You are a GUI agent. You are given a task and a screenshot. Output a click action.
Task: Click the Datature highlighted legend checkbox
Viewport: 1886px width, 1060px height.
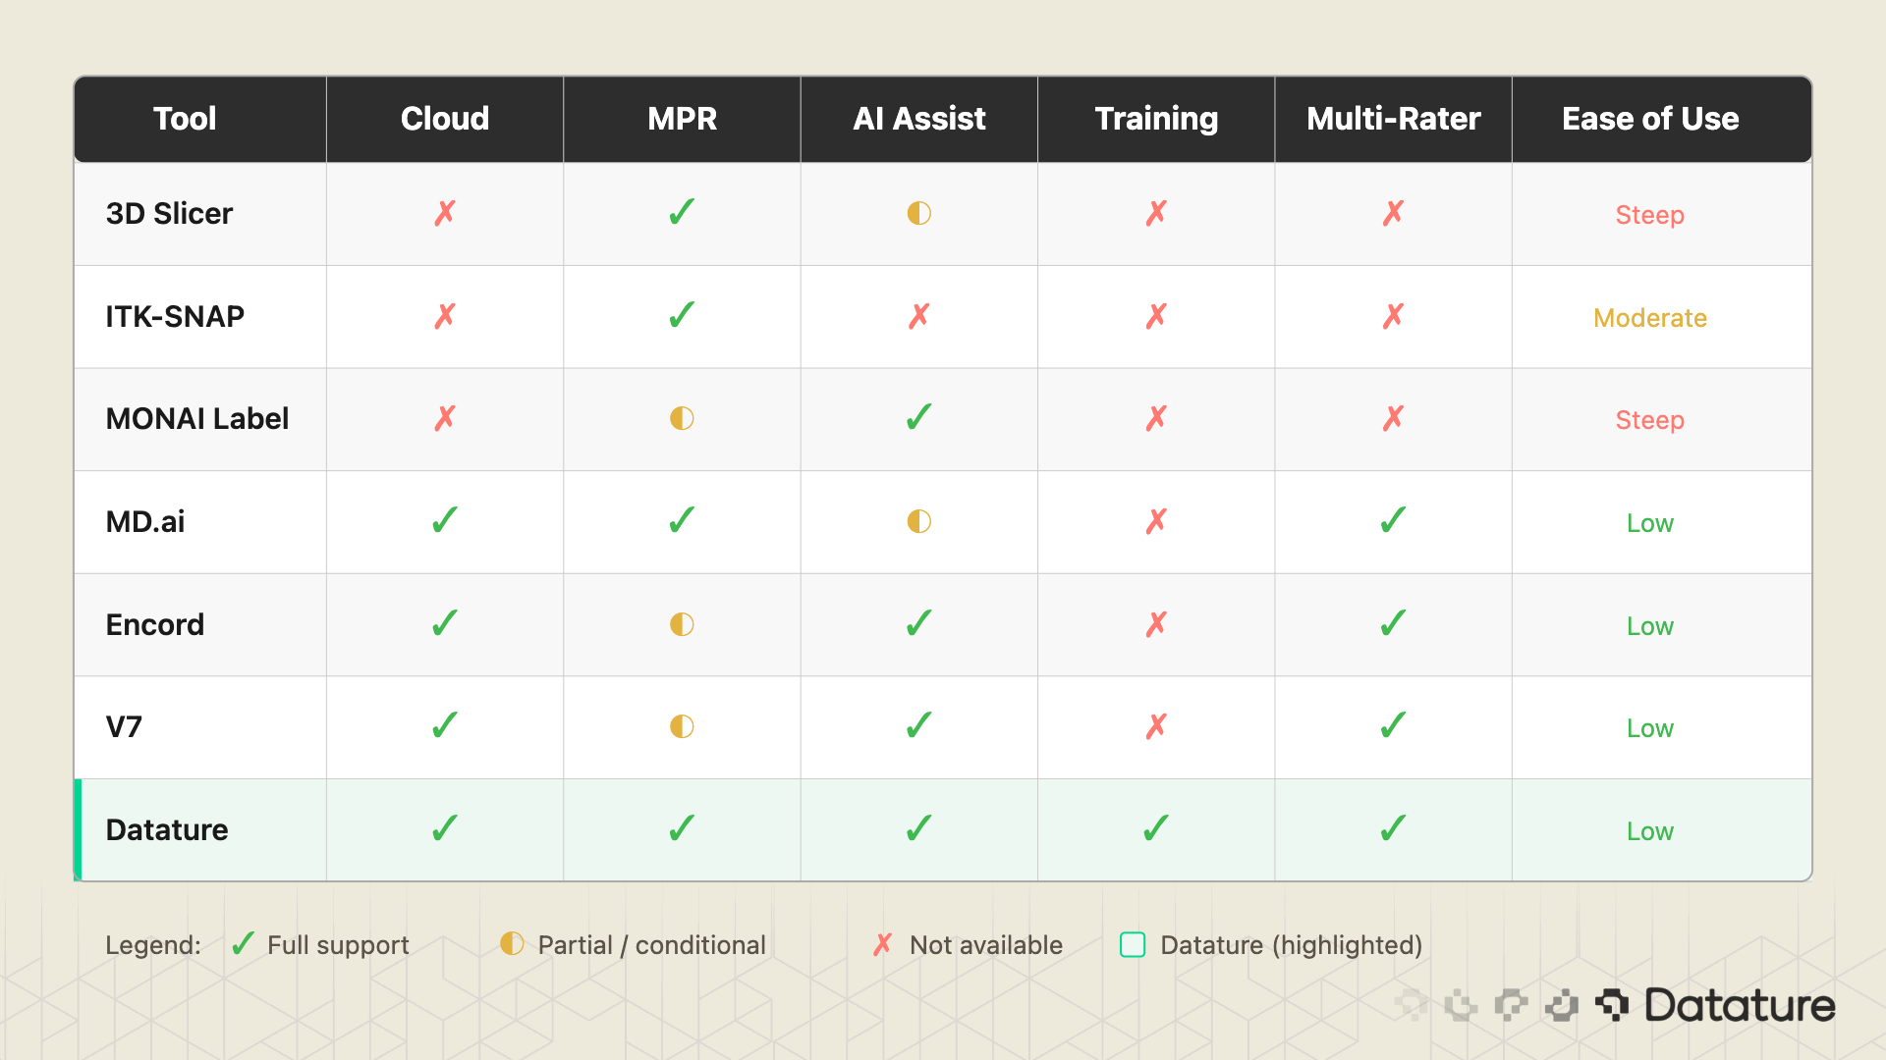[x=1132, y=944]
